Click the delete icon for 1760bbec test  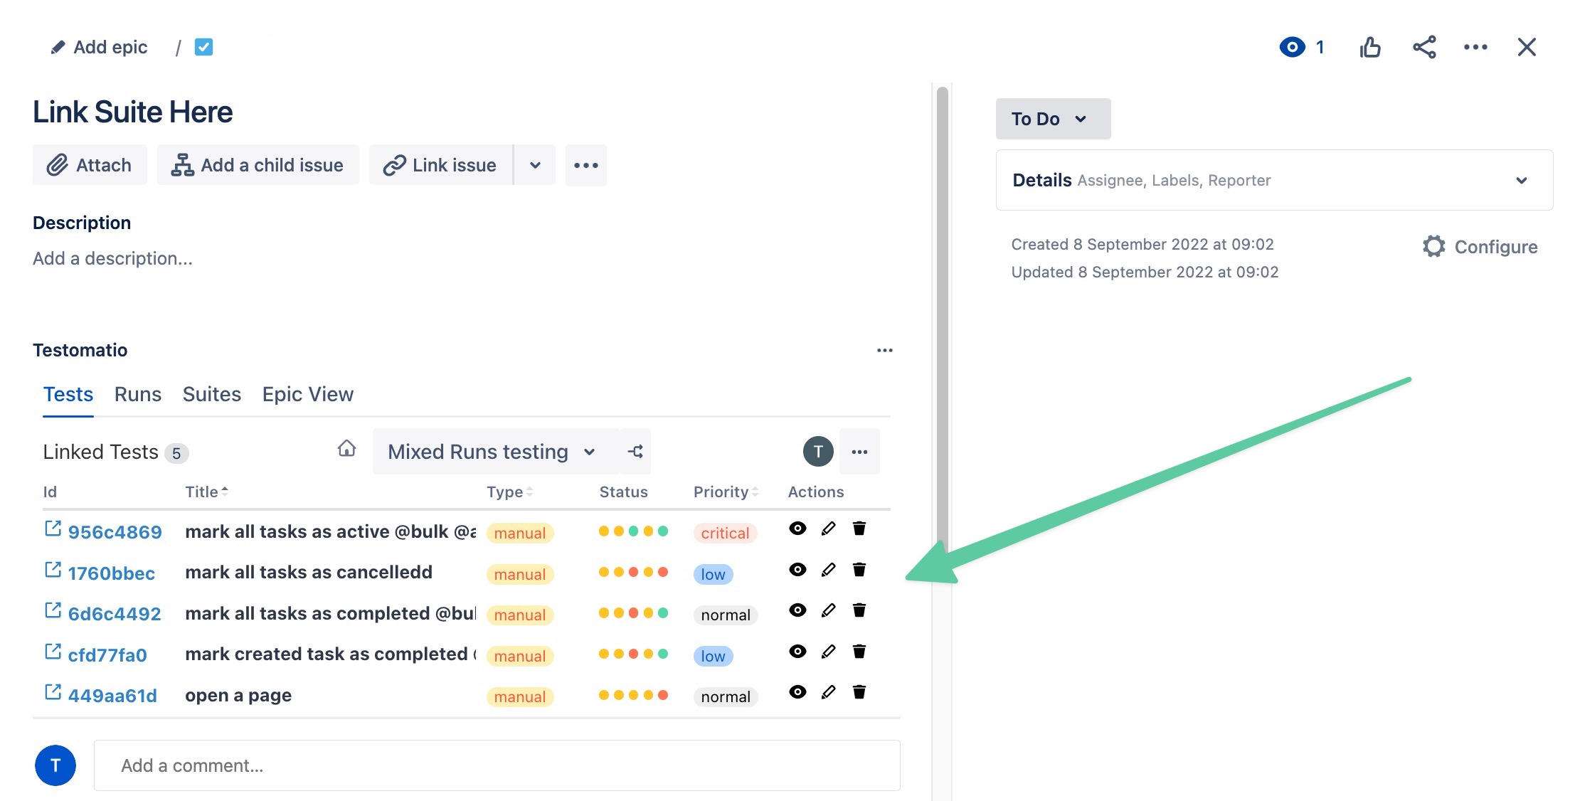coord(859,570)
